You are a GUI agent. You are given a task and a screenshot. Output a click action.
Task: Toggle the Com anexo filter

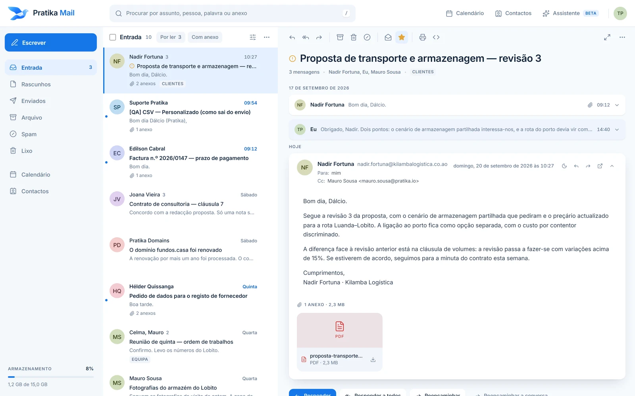(x=205, y=37)
